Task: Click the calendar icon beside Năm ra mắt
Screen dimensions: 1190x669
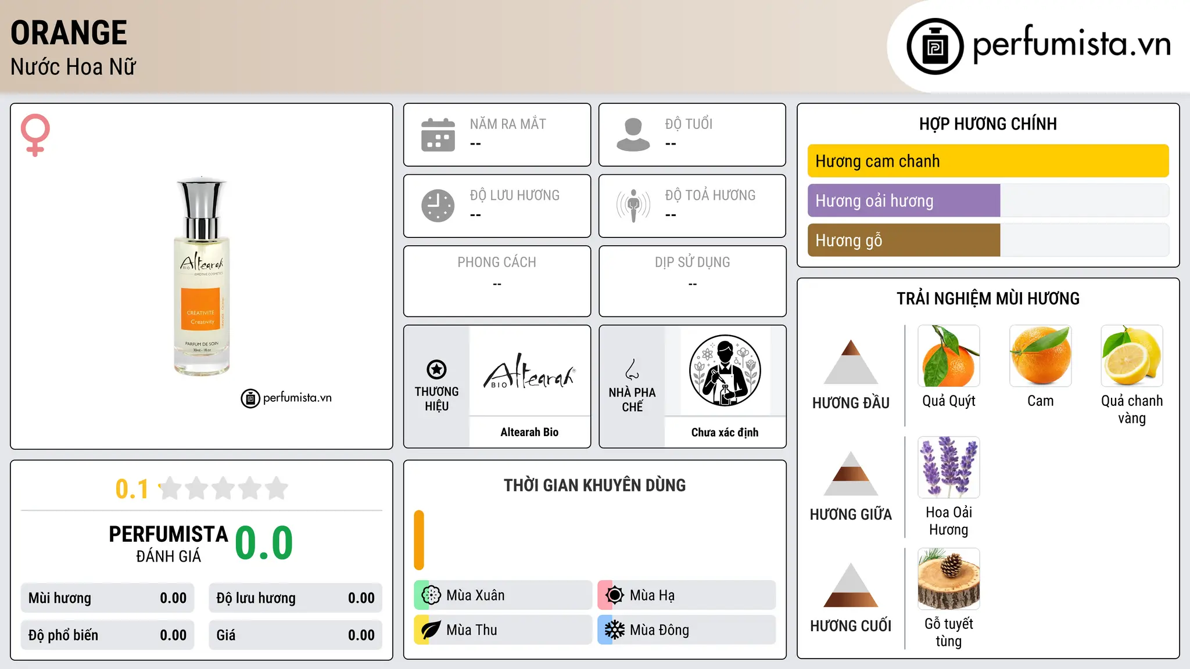Action: [x=438, y=135]
